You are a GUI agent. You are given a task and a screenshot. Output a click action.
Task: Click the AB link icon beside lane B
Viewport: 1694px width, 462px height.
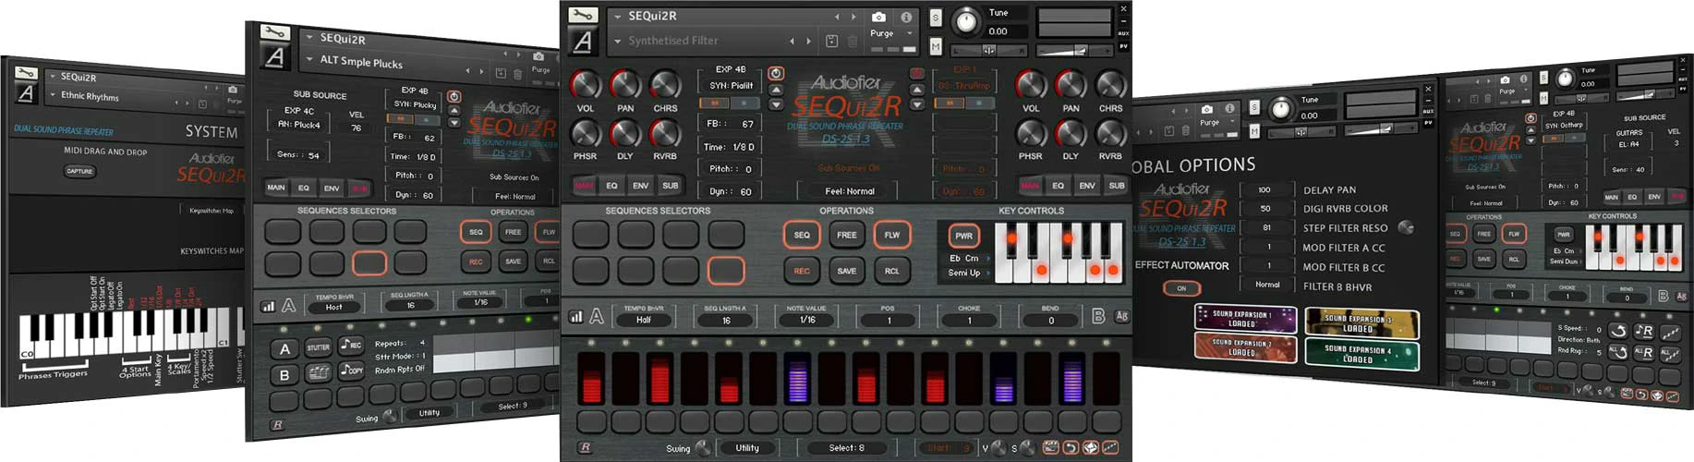(x=1121, y=316)
